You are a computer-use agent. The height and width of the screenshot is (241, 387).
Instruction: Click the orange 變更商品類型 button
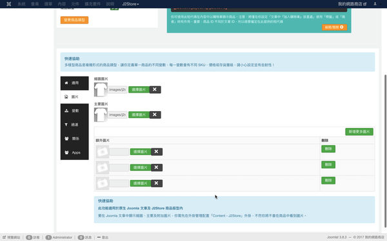point(74,20)
